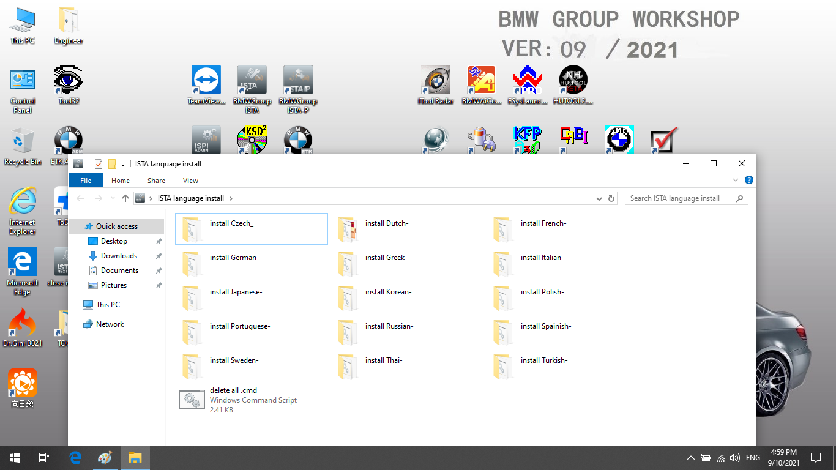
Task: Expand chevron after ISTA language install breadcrumb
Action: click(x=230, y=198)
